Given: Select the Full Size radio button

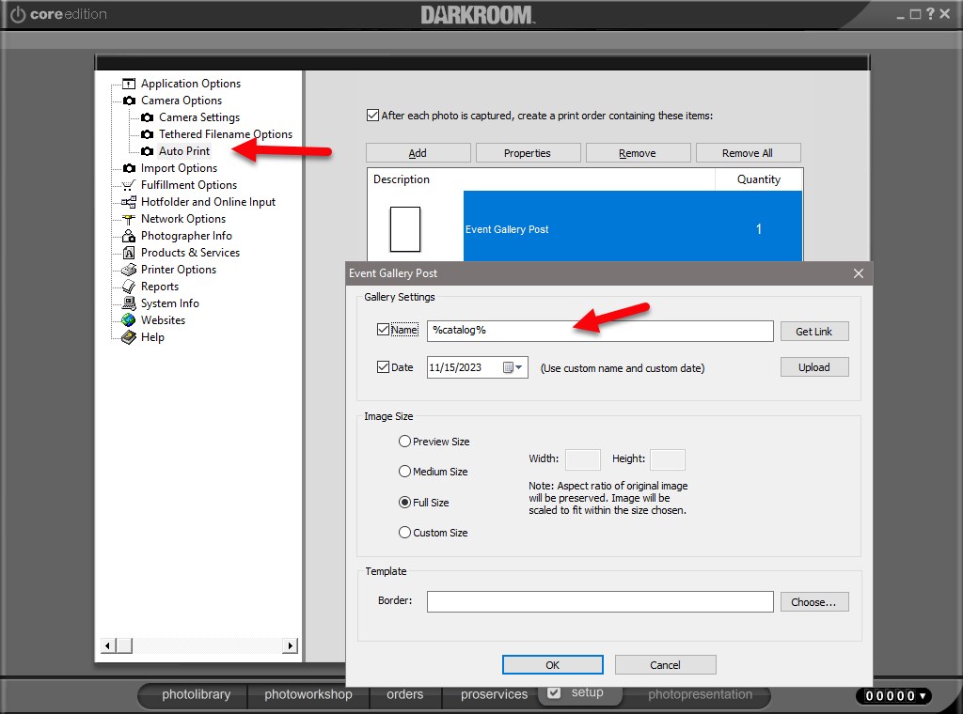Looking at the screenshot, I should tap(404, 503).
